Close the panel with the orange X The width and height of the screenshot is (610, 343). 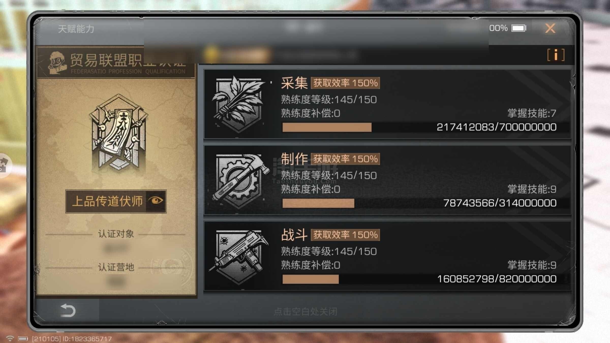[550, 28]
